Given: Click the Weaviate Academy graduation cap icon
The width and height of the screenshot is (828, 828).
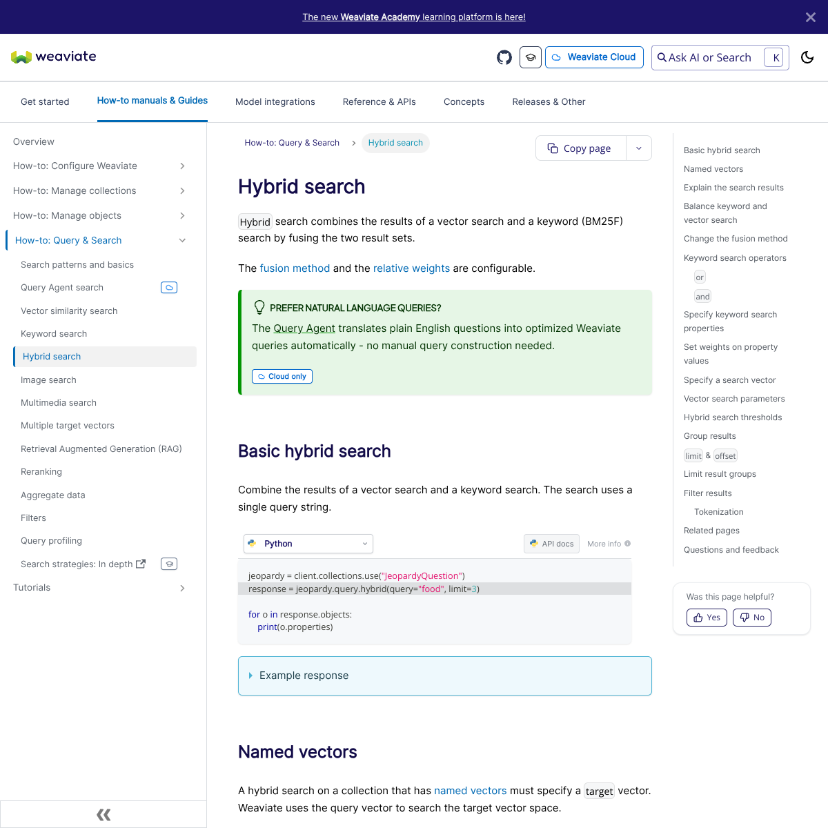Looking at the screenshot, I should tap(531, 57).
